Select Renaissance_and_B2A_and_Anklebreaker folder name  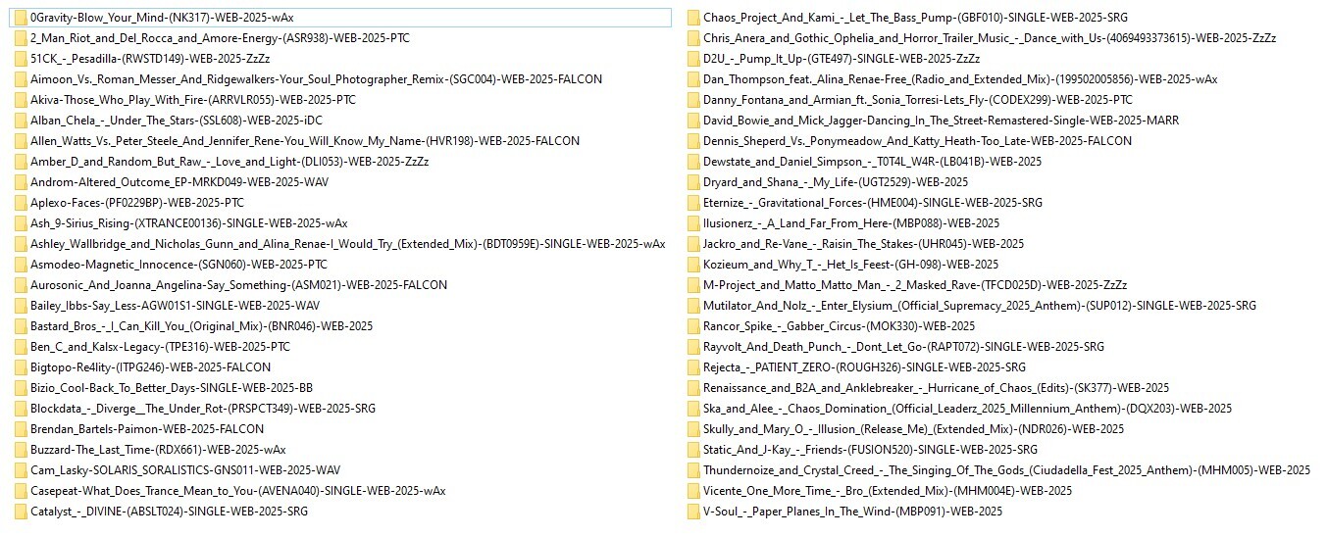pyautogui.click(x=936, y=388)
